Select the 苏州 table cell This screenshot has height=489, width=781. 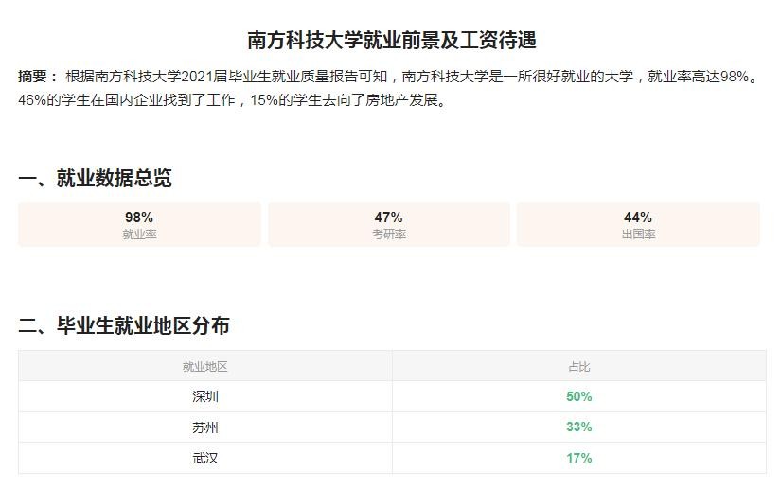[x=205, y=428]
